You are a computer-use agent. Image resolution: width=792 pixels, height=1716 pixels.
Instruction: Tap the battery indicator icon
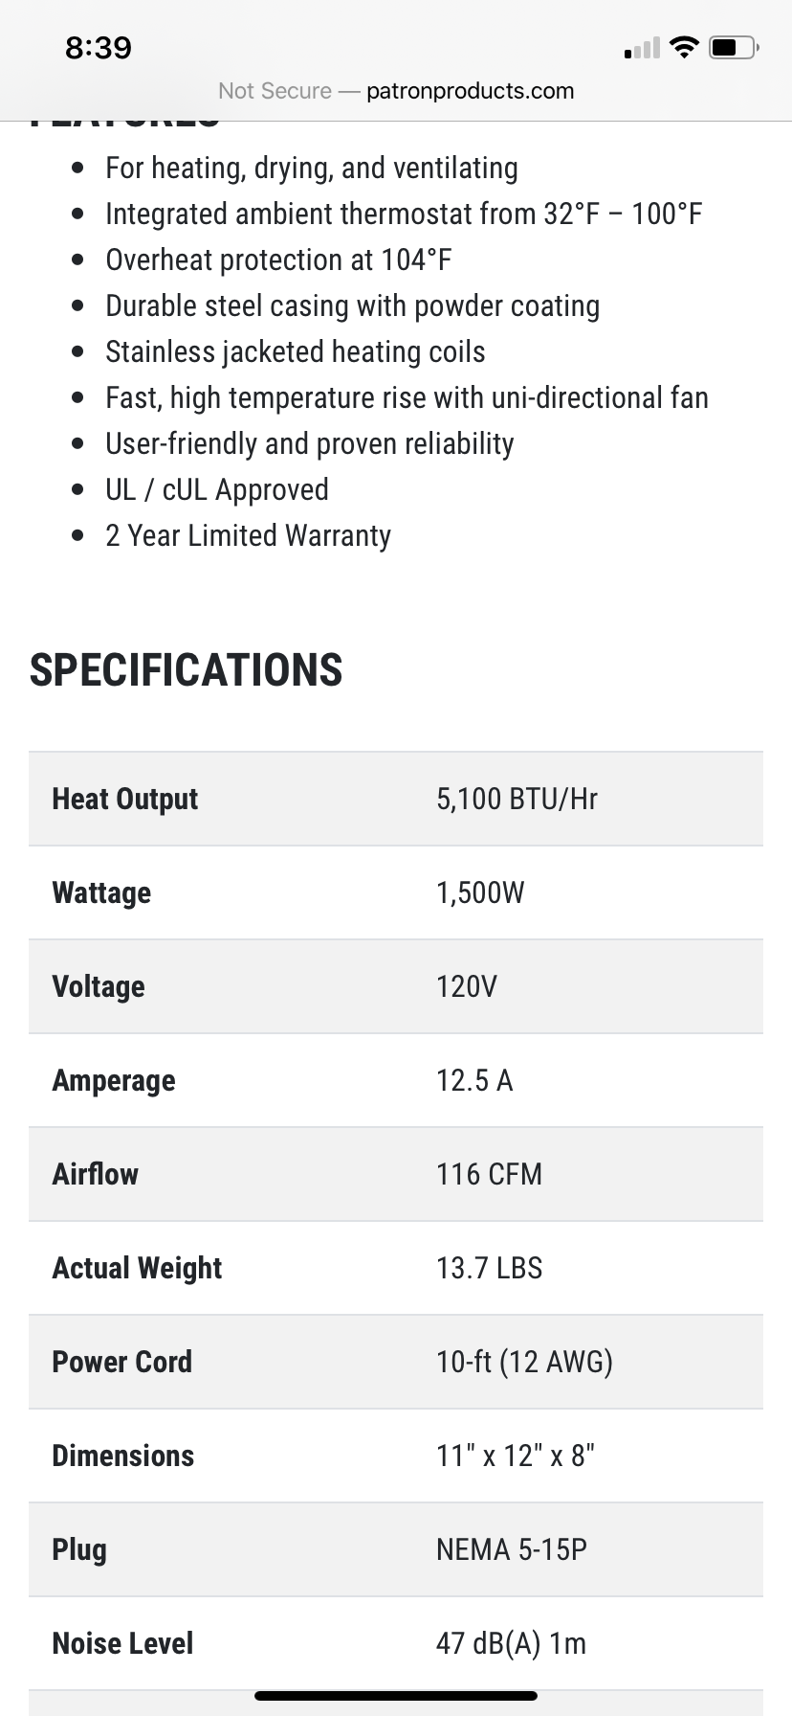734,47
